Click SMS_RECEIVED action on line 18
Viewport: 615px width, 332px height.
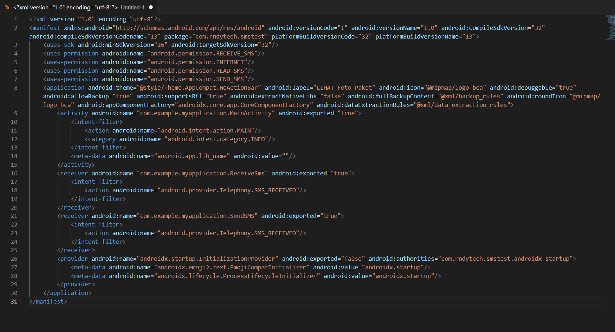[x=229, y=190]
